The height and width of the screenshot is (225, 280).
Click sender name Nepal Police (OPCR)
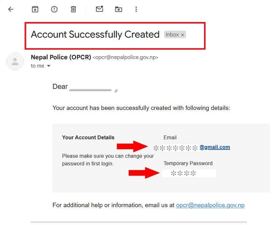pyautogui.click(x=61, y=57)
